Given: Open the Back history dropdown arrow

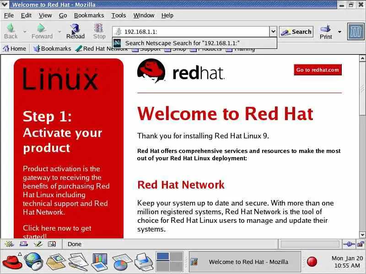Looking at the screenshot, I should (x=25, y=32).
